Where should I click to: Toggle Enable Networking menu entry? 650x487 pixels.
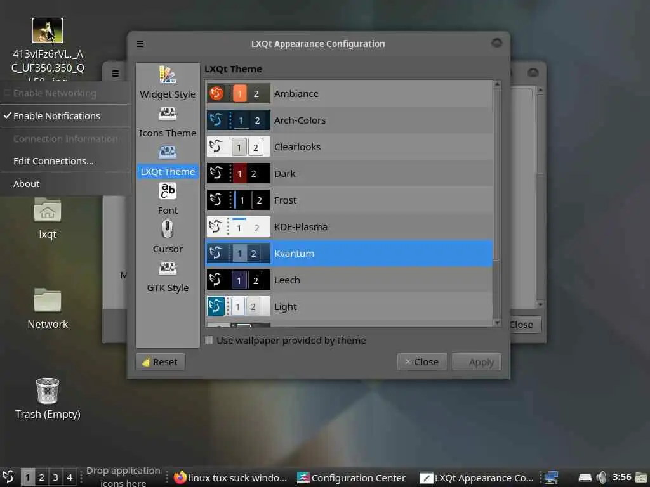(65, 93)
